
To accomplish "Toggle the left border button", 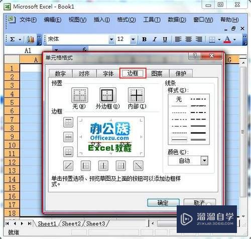I will (x=86, y=166).
